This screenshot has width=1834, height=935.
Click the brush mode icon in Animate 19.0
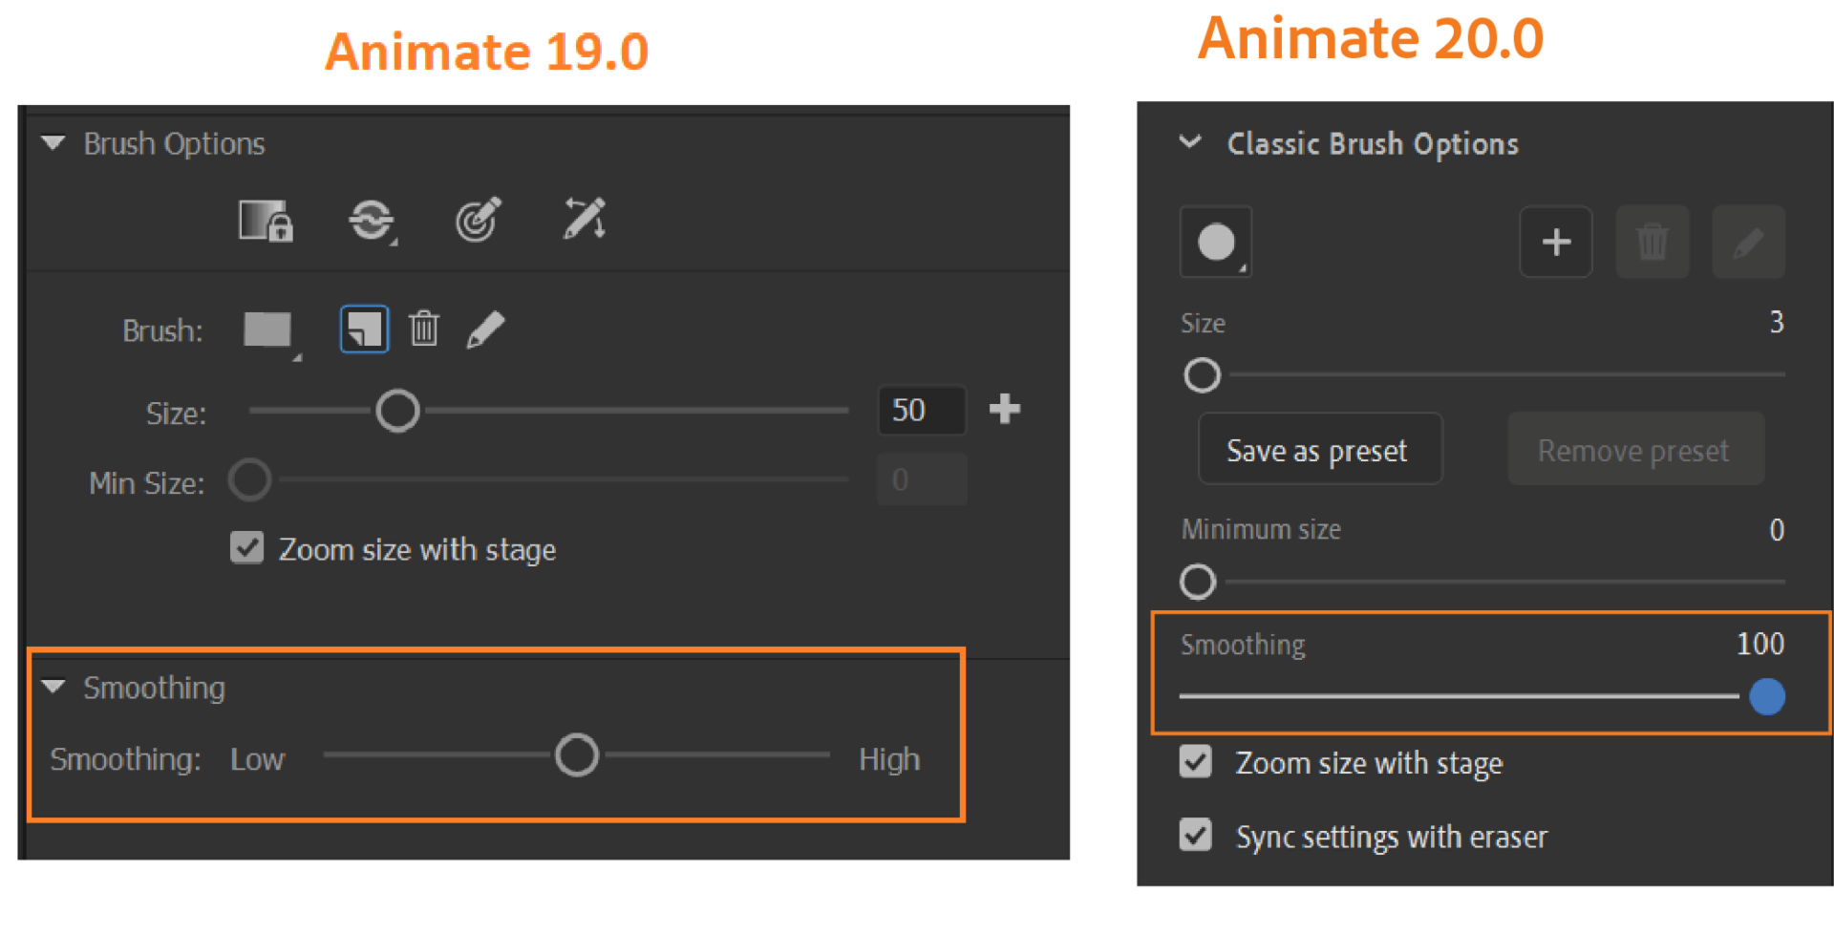tap(372, 221)
